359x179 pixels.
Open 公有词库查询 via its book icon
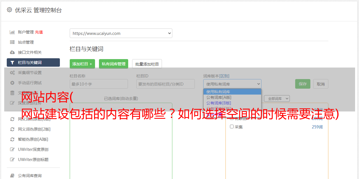(x=12, y=176)
